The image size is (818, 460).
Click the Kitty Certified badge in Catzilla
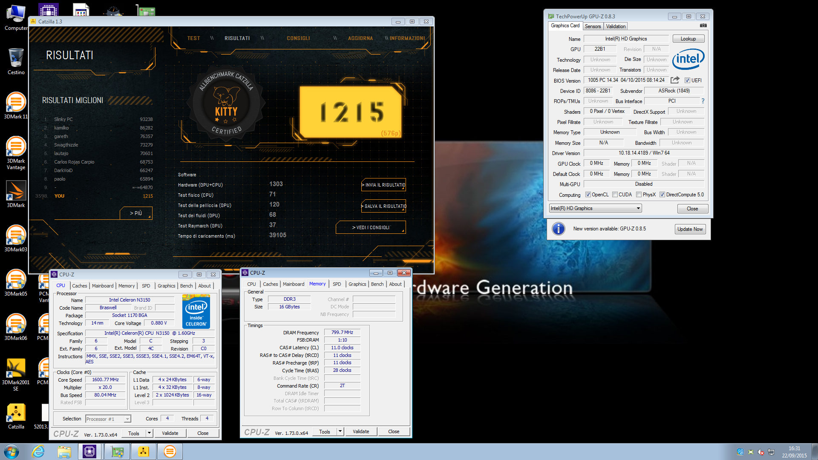point(226,103)
